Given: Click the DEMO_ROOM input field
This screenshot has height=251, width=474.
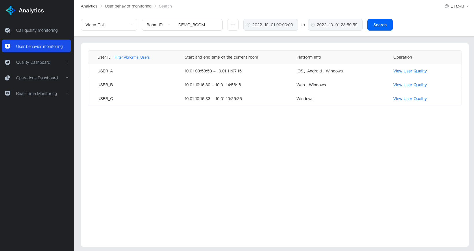Looking at the screenshot, I should click(x=198, y=25).
